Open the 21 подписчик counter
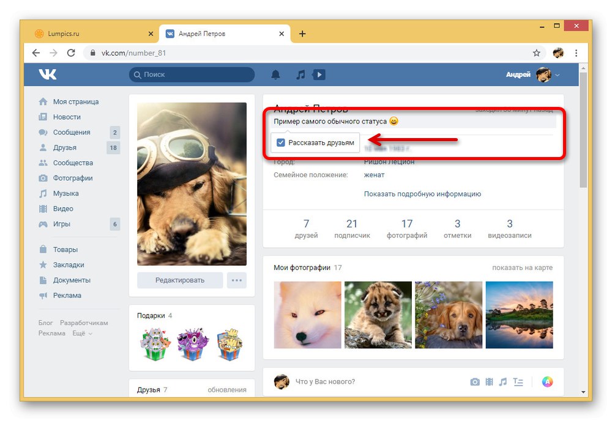The width and height of the screenshot is (612, 421). click(x=352, y=229)
